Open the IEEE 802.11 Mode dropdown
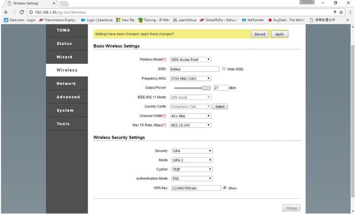This screenshot has height=214, width=355. click(x=190, y=97)
